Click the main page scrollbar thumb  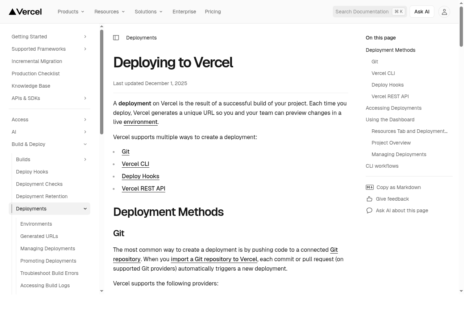click(x=461, y=26)
